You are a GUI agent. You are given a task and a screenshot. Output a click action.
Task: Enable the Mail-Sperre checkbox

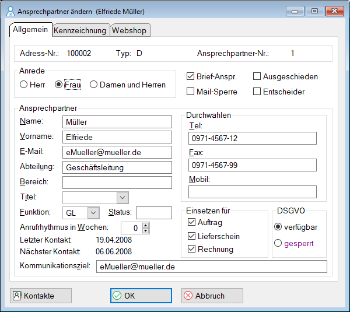[190, 92]
